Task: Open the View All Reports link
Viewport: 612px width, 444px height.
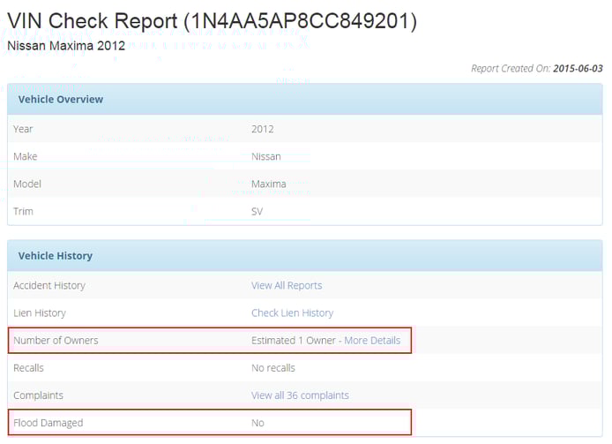Action: click(x=287, y=286)
